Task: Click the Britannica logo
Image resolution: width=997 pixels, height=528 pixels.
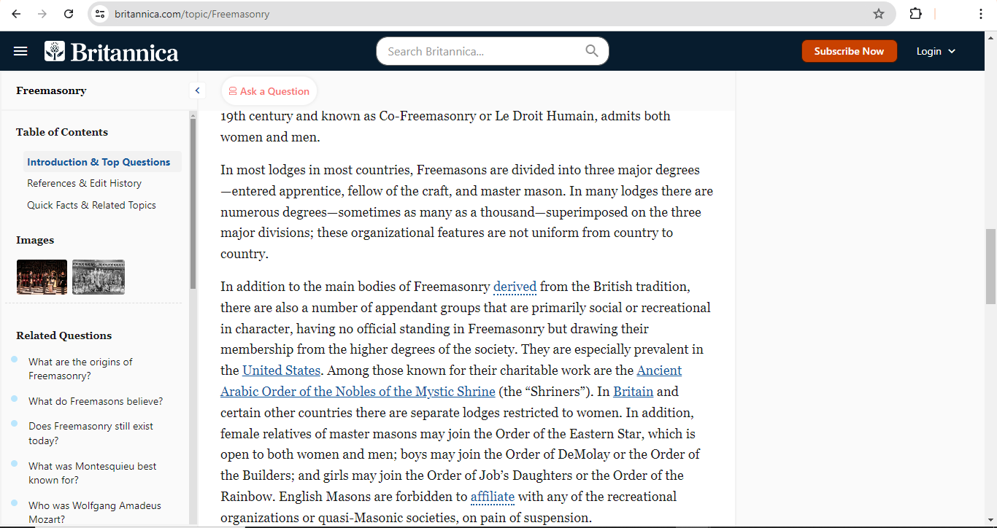Action: coord(112,52)
